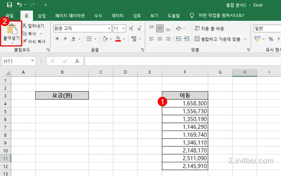
Task: Toggle bold formatting
Action: 57,39
